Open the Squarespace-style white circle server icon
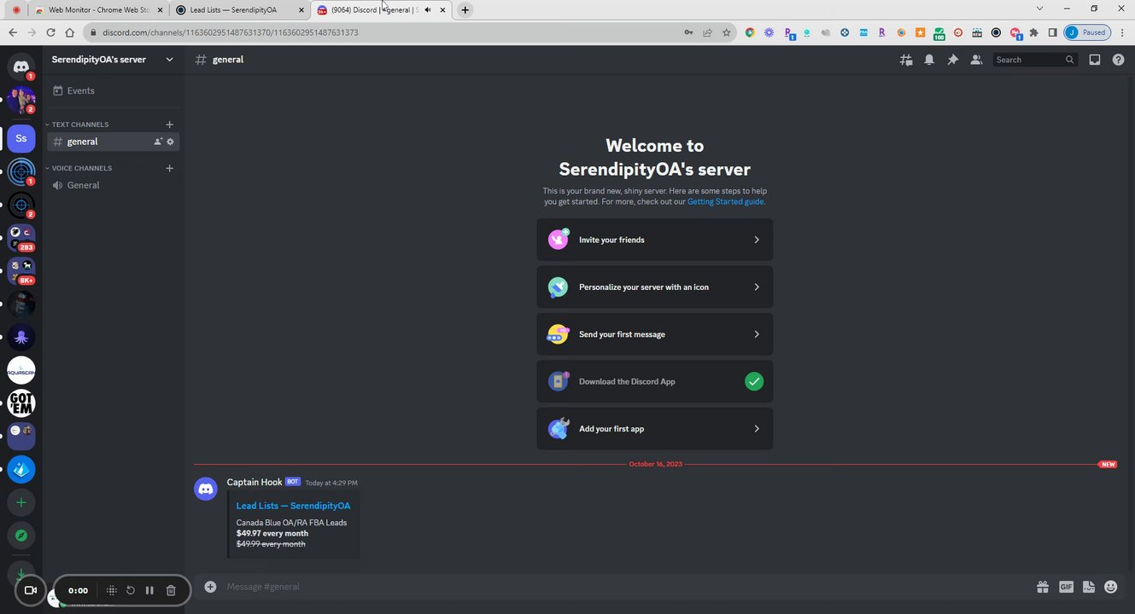 tap(21, 370)
